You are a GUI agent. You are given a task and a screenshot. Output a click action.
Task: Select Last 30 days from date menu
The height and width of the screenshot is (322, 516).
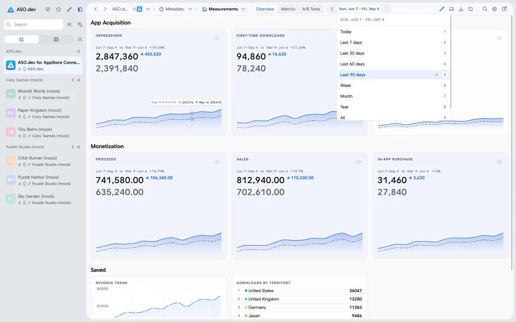coord(393,53)
